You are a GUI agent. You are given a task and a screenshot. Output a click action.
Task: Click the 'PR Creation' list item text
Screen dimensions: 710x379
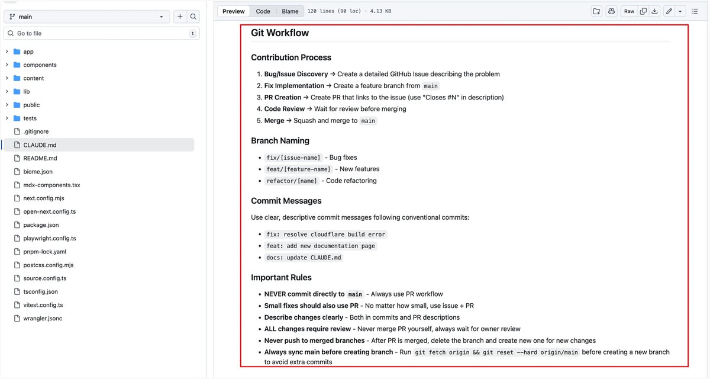pyautogui.click(x=283, y=97)
